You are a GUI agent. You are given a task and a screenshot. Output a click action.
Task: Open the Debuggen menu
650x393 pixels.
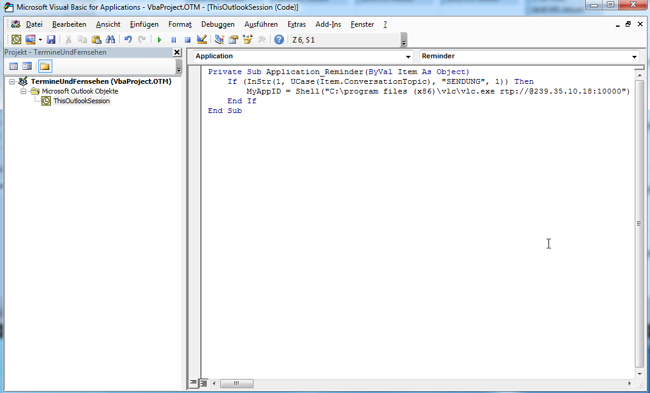coord(218,24)
